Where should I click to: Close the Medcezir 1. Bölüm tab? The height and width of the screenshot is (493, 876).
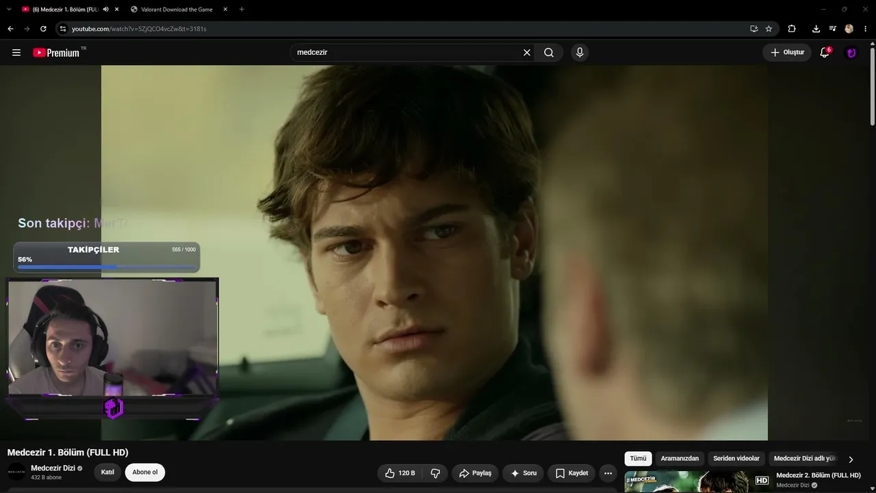click(117, 10)
